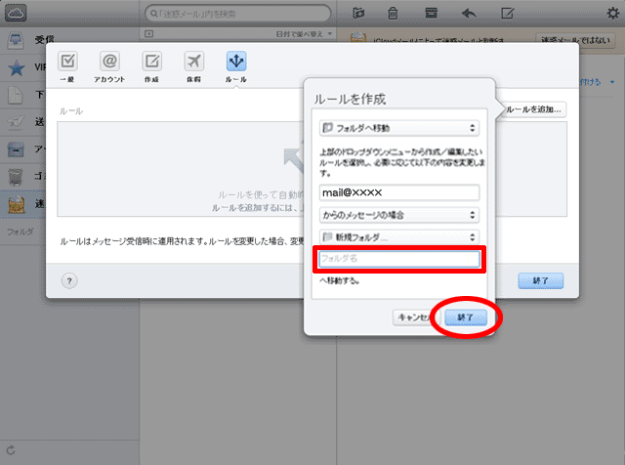The height and width of the screenshot is (465, 625).
Task: Switch to the 作成 (Composing) preferences tab
Action: [x=152, y=65]
